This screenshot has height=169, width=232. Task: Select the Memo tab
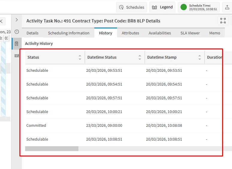click(x=214, y=33)
